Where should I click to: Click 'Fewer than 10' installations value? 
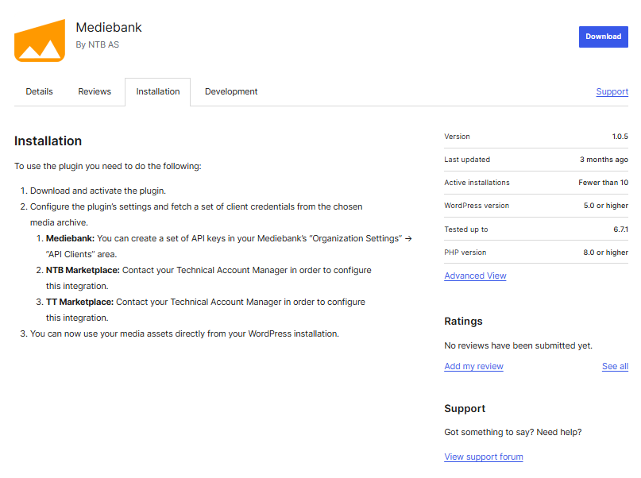604,183
